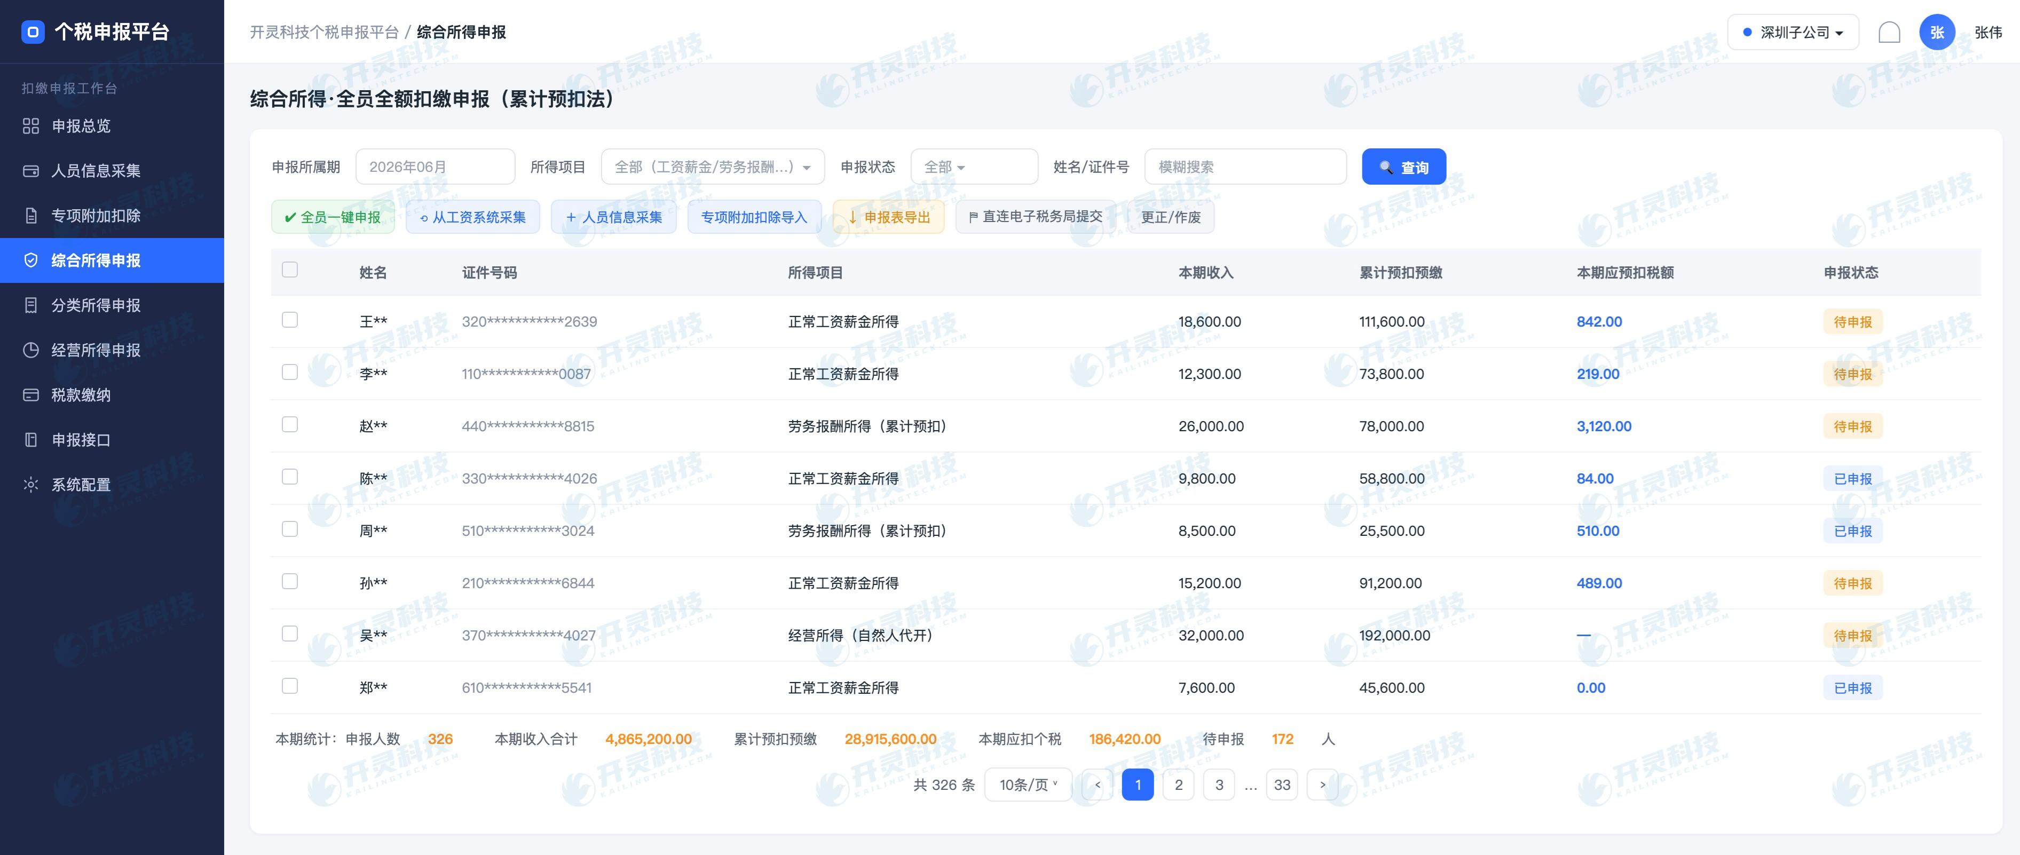Click 王** tax amount 842.00
Viewport: 2020px width, 855px height.
tap(1599, 321)
